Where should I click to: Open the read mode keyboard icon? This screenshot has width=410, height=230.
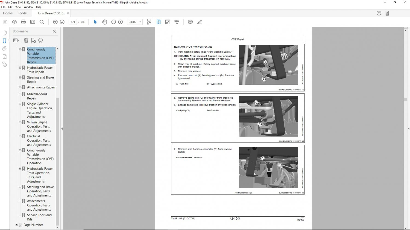pos(177,22)
